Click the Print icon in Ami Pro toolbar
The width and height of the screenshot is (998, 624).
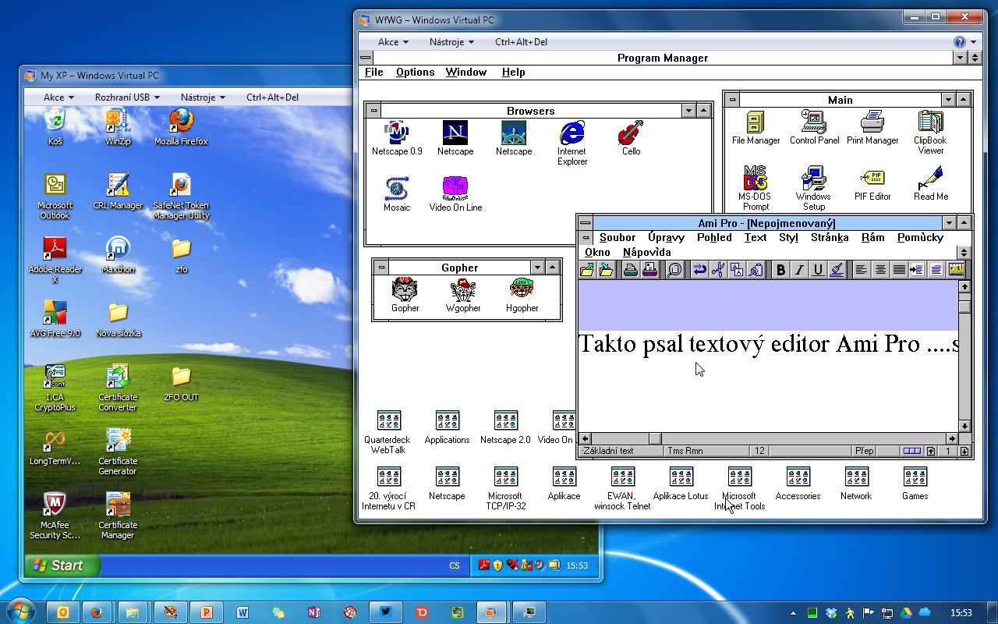631,270
